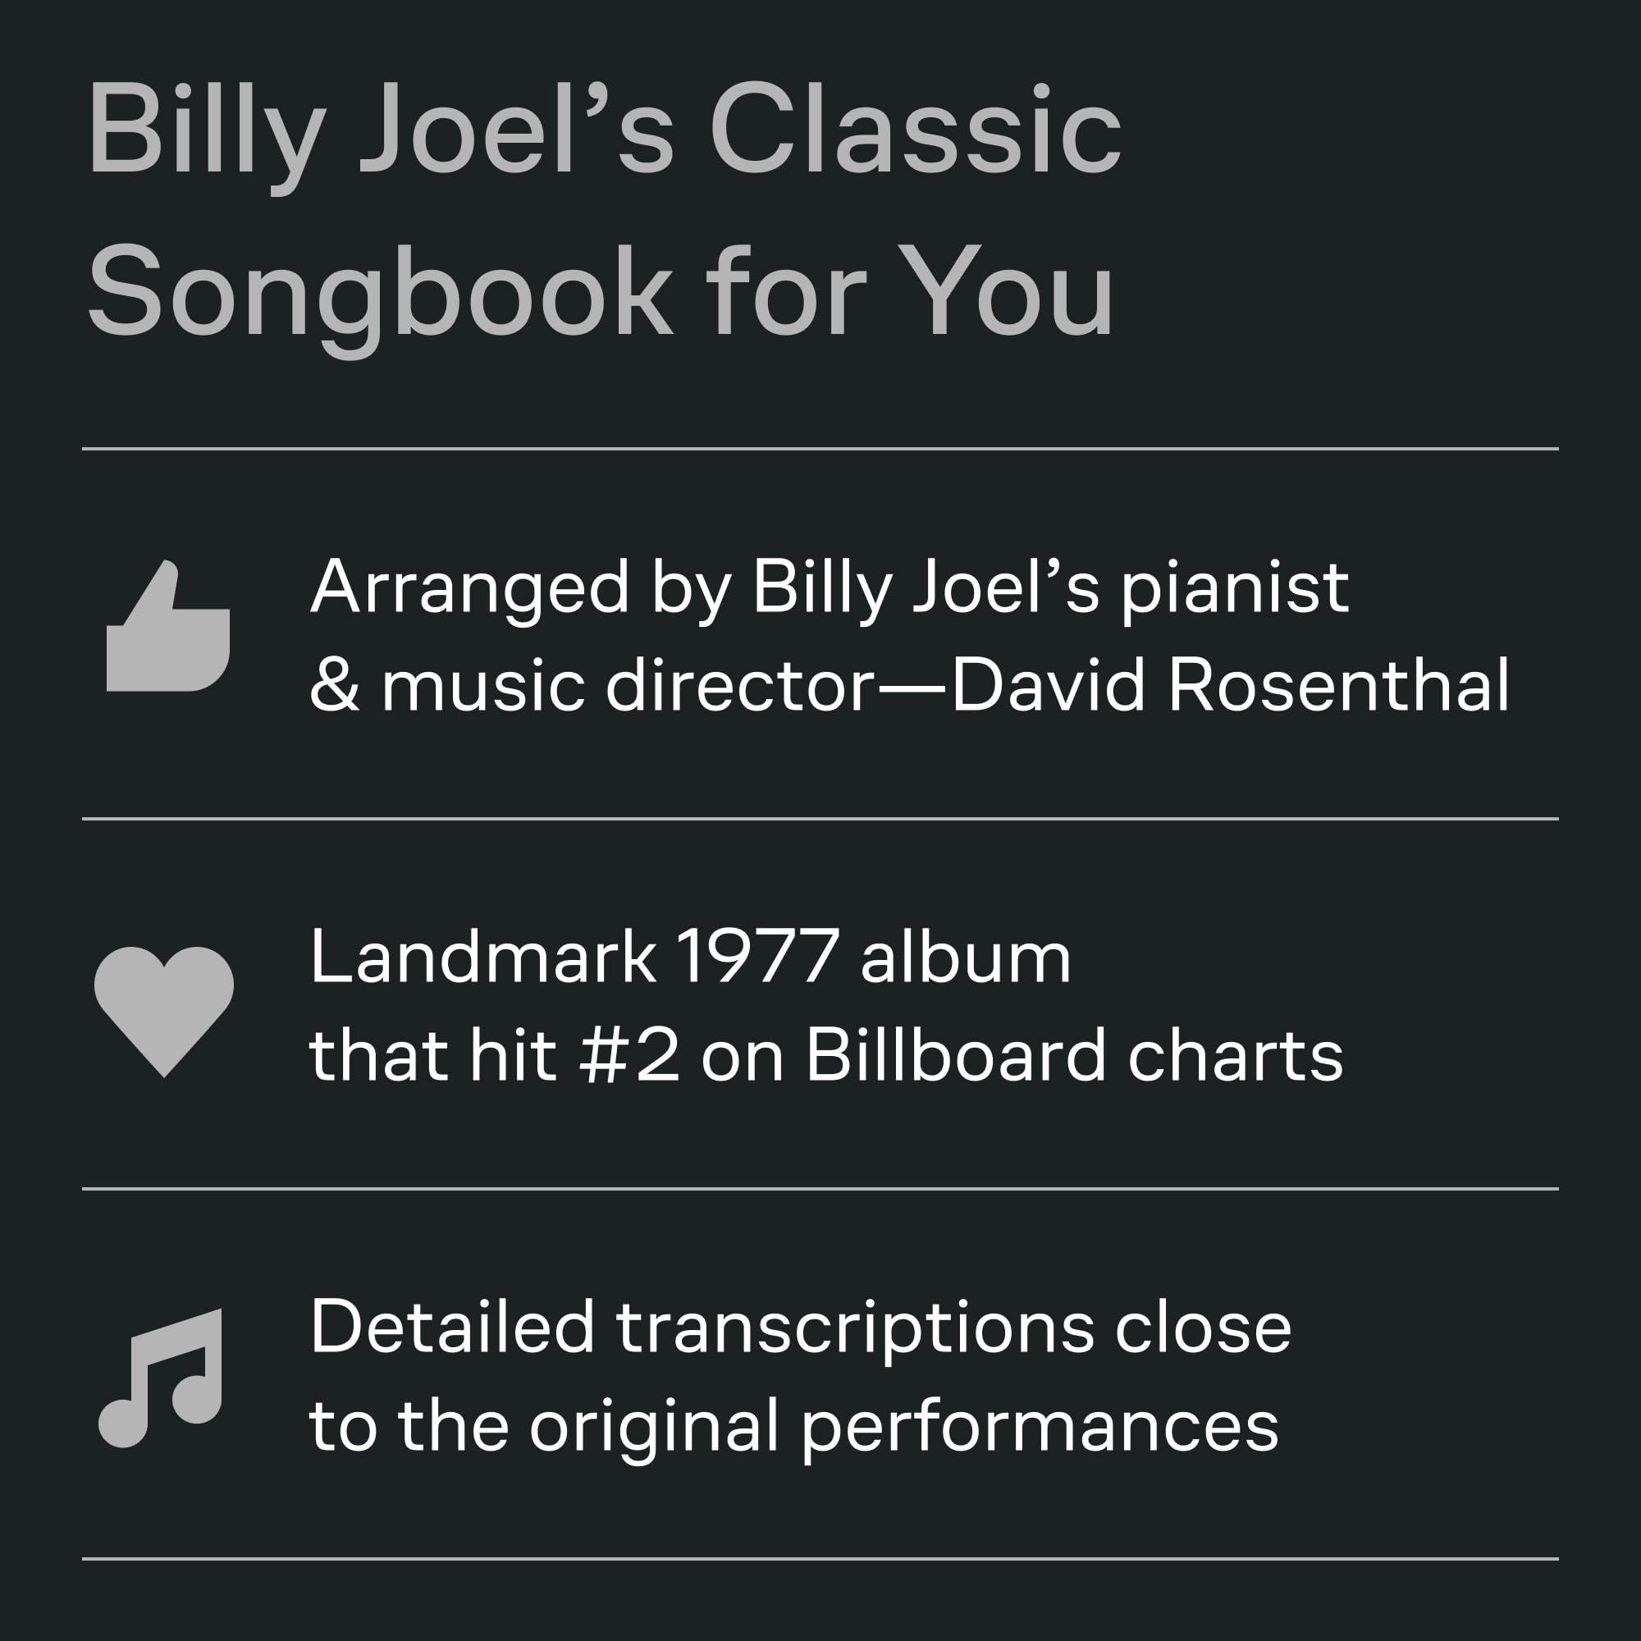Click the heart icon
Image resolution: width=1641 pixels, height=1641 pixels.
(x=164, y=1008)
